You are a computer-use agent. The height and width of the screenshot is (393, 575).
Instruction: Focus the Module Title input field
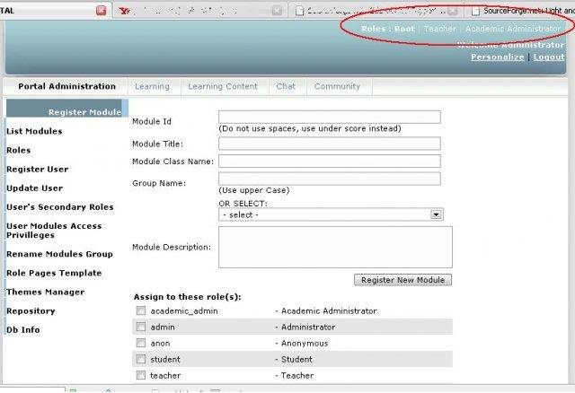(x=330, y=144)
